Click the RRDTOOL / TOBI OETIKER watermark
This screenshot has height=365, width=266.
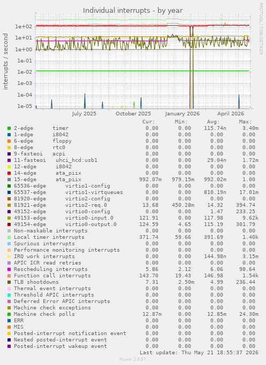click(261, 29)
